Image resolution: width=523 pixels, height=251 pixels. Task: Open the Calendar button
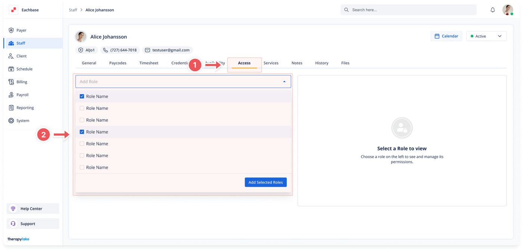coord(446,36)
